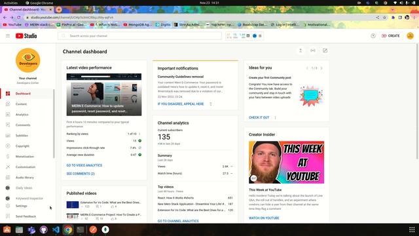Click GO TO VIDEO ANALYTICS link
This screenshot has height=236, width=419.
[84, 165]
